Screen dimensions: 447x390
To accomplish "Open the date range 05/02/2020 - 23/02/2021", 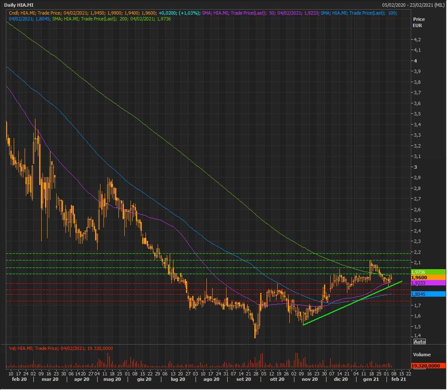I will tap(413, 5).
